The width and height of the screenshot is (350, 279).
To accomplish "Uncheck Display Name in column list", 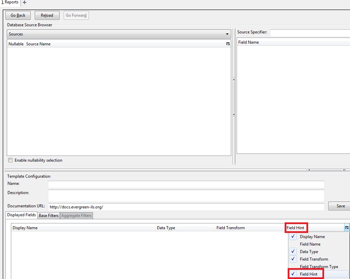I will click(x=312, y=237).
